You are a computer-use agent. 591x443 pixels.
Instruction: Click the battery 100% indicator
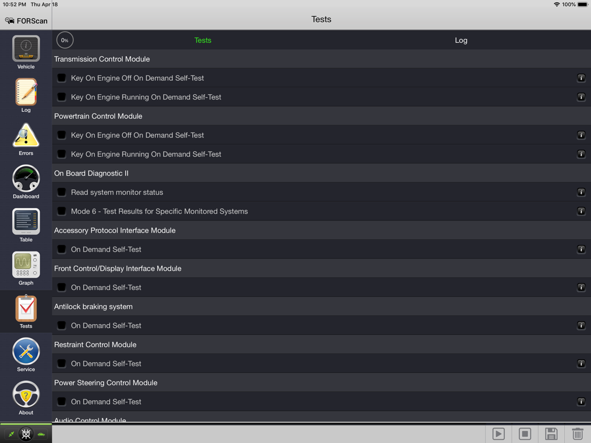[575, 4]
